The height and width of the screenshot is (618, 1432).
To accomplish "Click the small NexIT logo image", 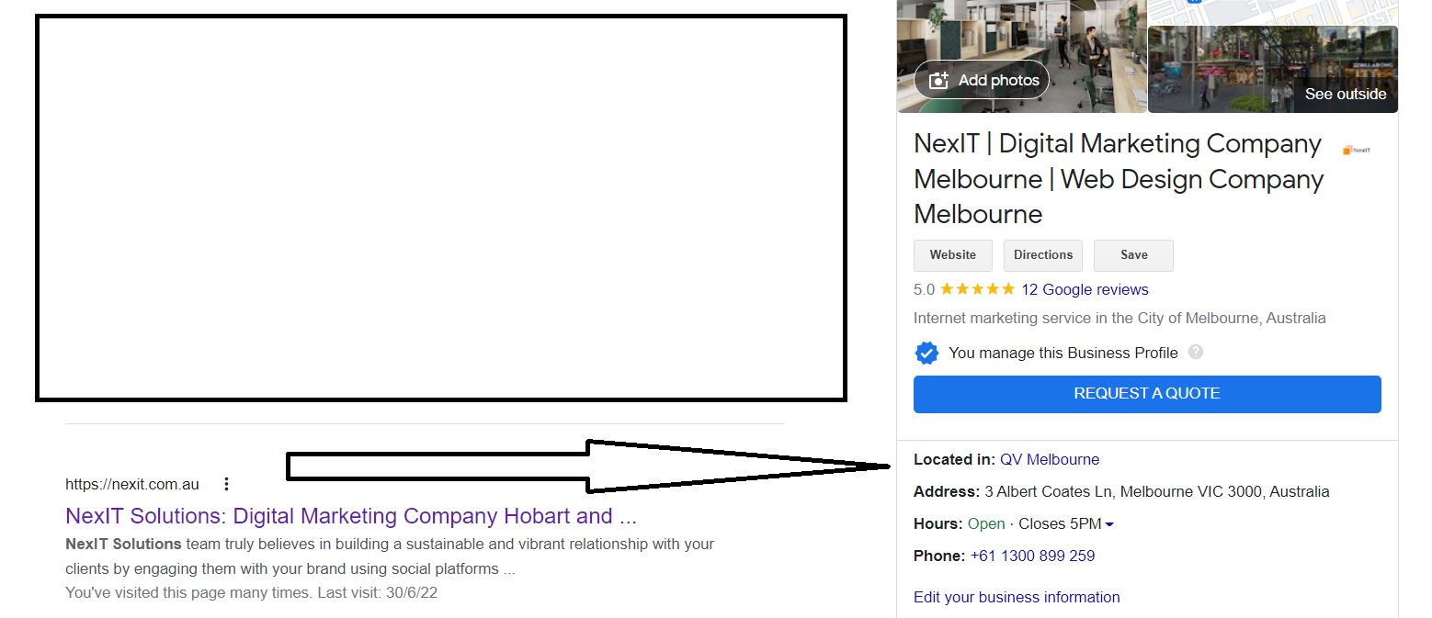I will (x=1356, y=150).
